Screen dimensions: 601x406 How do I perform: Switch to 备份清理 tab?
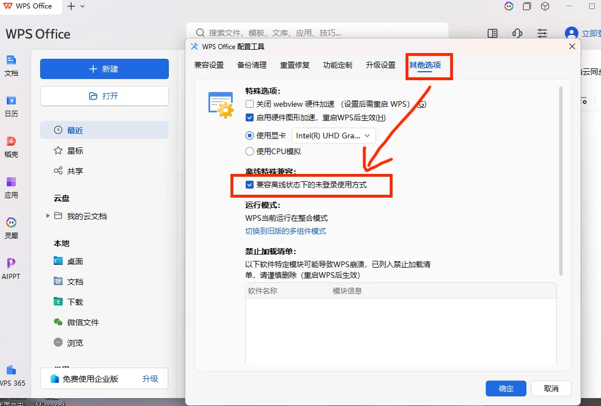pos(252,65)
